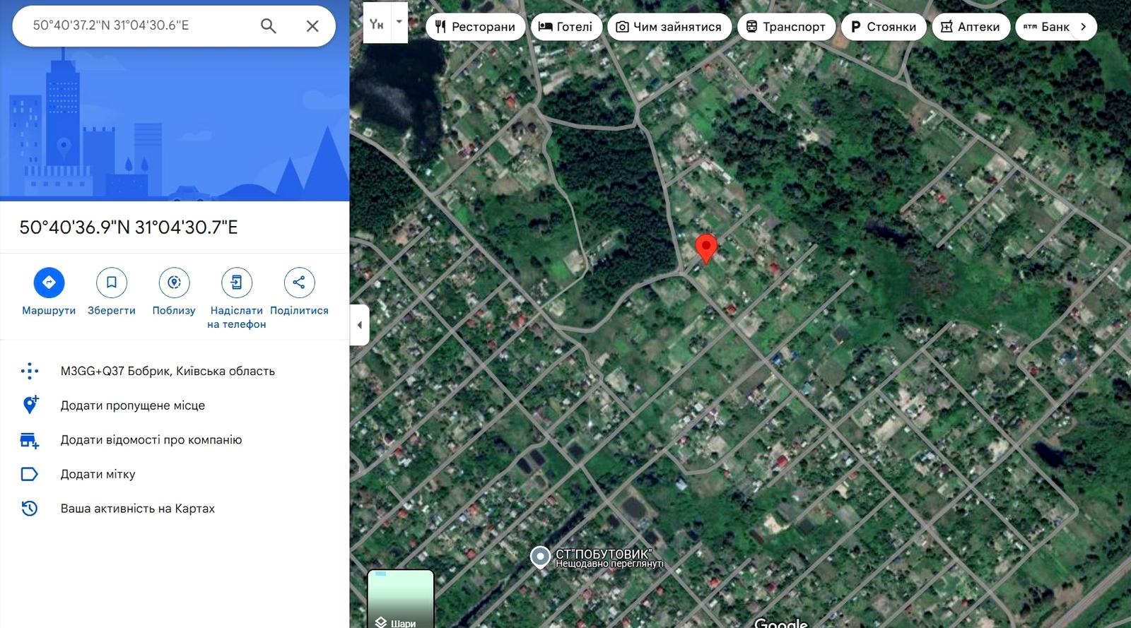Save the place with the Зберегти icon
This screenshot has width=1131, height=628.
click(x=112, y=283)
